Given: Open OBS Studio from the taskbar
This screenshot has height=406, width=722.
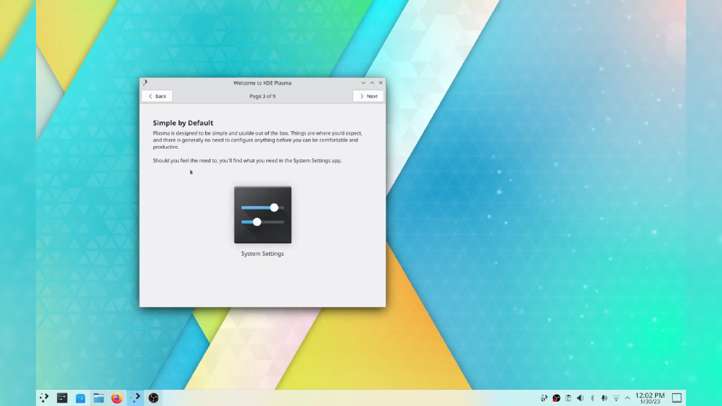Looking at the screenshot, I should pyautogui.click(x=153, y=398).
